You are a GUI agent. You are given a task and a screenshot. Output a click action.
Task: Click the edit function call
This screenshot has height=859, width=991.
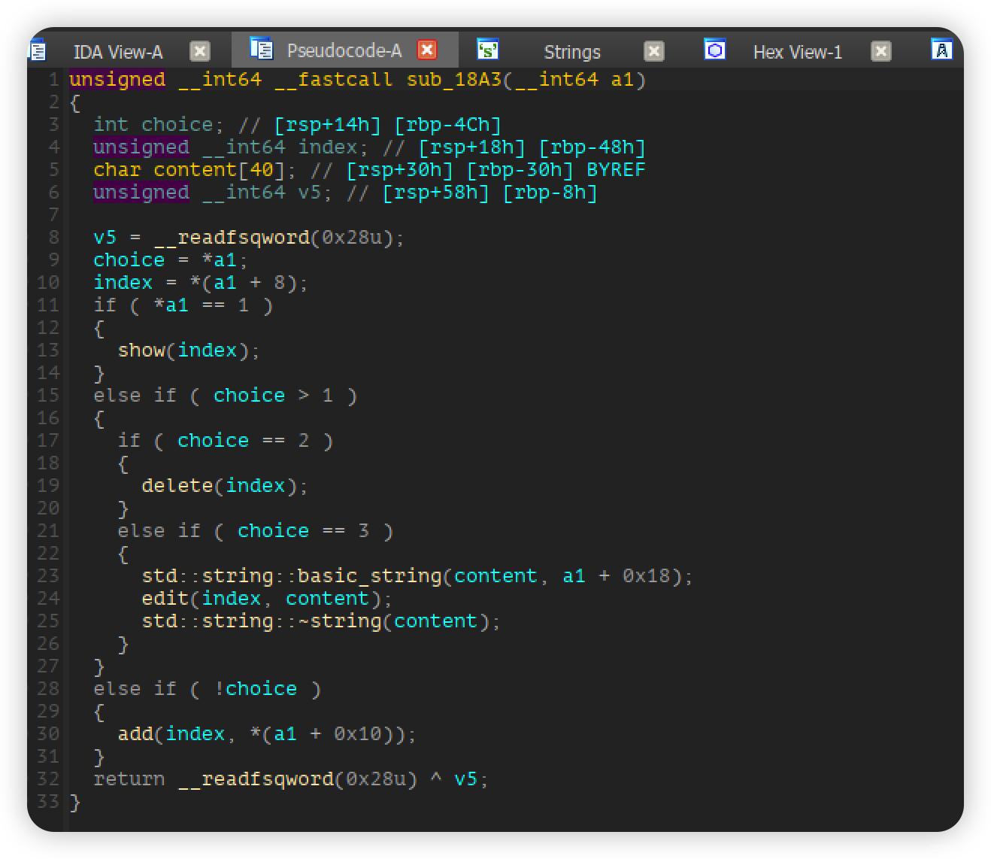pos(165,599)
